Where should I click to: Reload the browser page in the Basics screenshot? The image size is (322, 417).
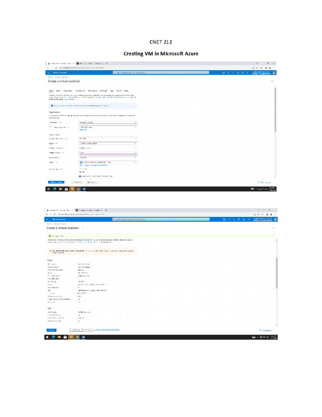[x=56, y=68]
